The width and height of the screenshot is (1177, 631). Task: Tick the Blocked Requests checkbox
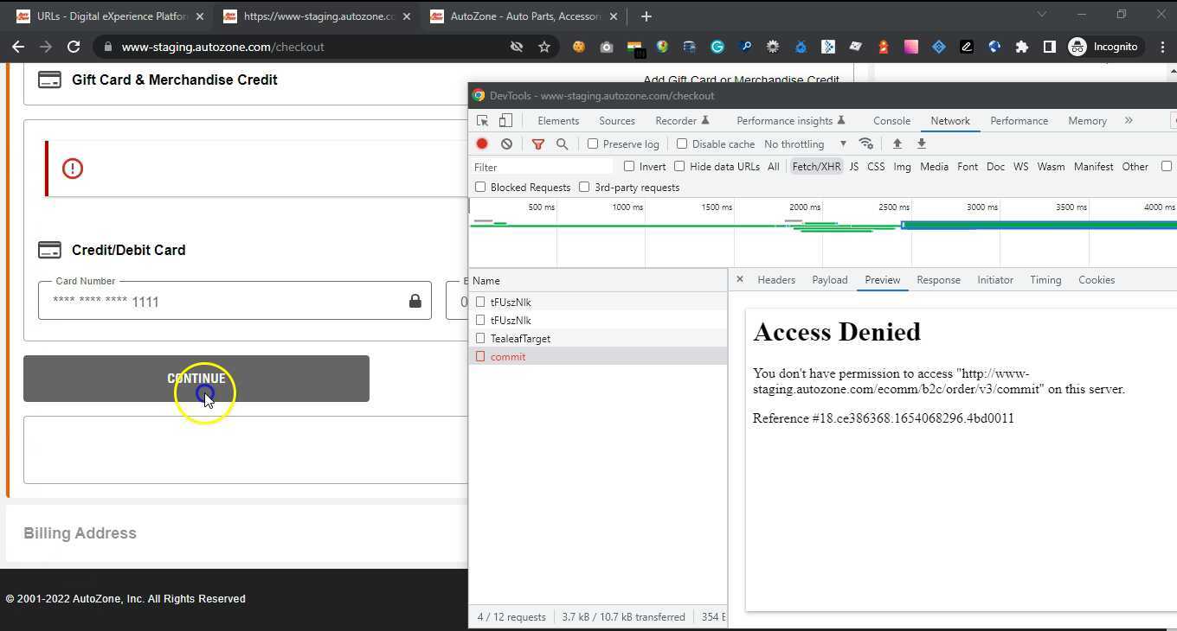pos(480,188)
